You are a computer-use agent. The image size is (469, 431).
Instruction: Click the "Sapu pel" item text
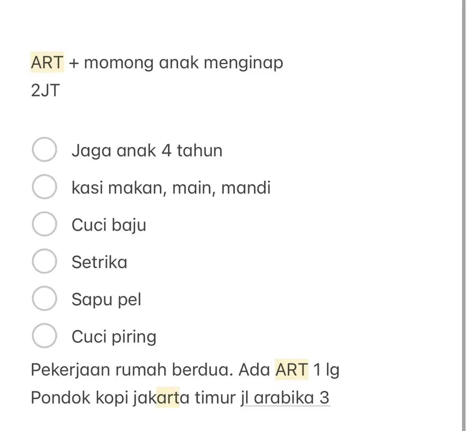[106, 299]
